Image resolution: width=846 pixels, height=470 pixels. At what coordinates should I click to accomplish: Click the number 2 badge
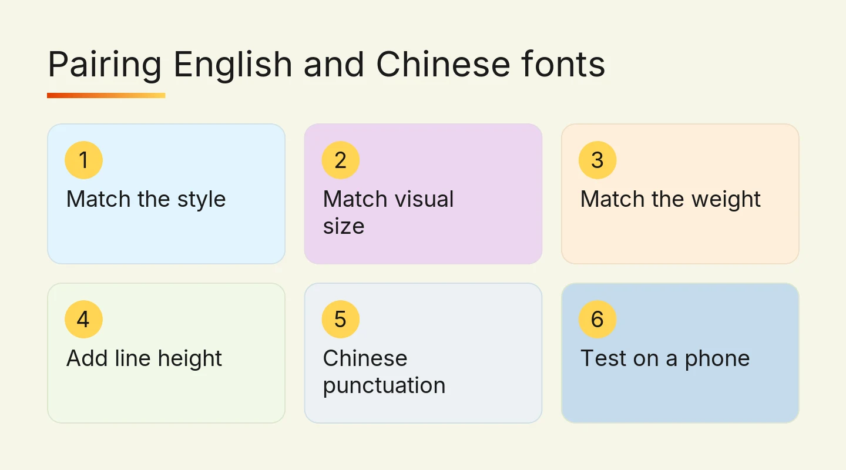[x=341, y=160]
